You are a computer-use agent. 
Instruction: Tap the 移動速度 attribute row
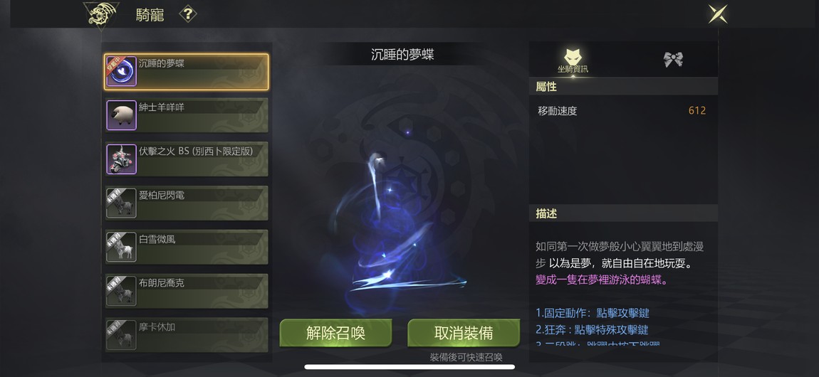(622, 110)
